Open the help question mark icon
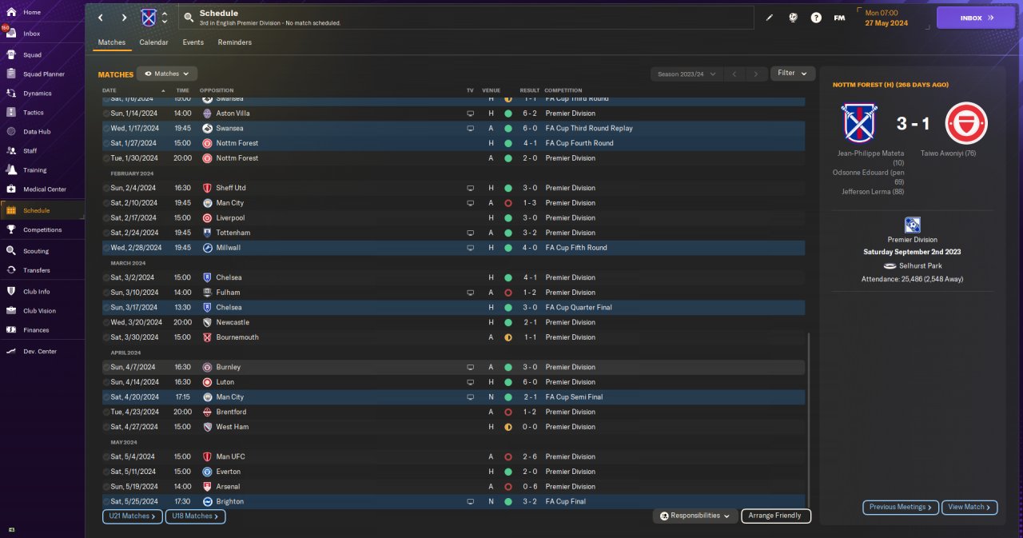 tap(816, 18)
